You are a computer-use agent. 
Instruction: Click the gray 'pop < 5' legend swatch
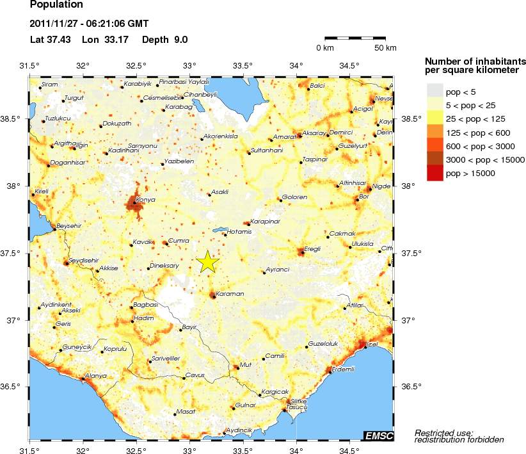click(x=434, y=91)
